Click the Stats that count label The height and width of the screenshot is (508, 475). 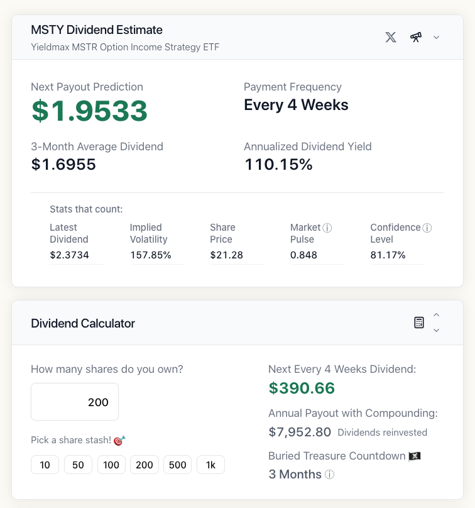86,209
